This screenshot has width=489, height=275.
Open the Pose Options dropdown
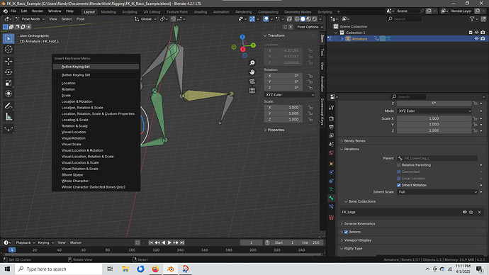(x=310, y=27)
